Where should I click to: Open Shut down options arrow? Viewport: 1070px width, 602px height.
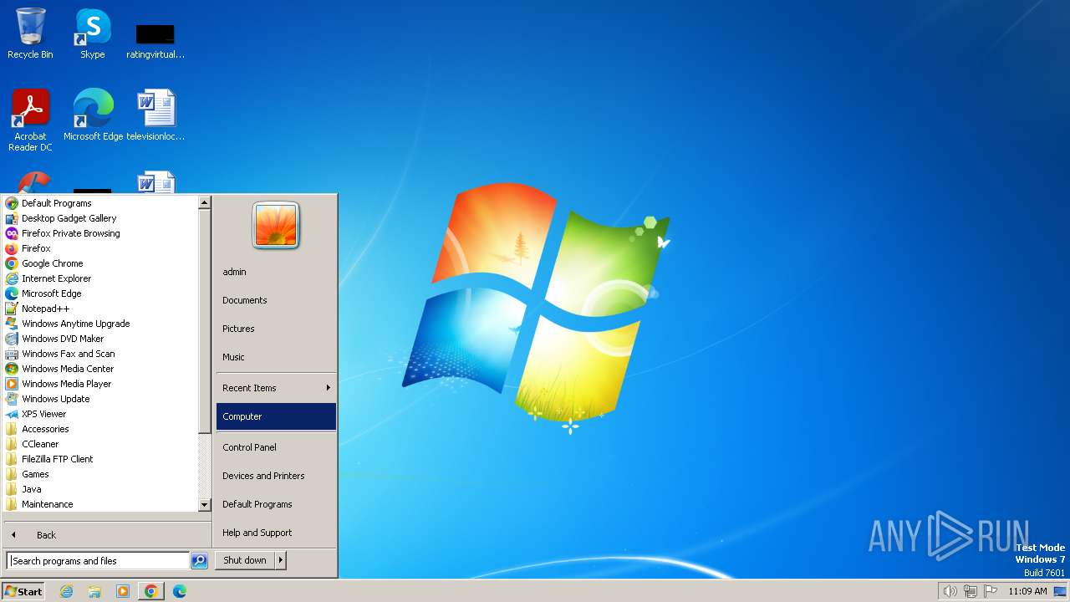pos(281,560)
